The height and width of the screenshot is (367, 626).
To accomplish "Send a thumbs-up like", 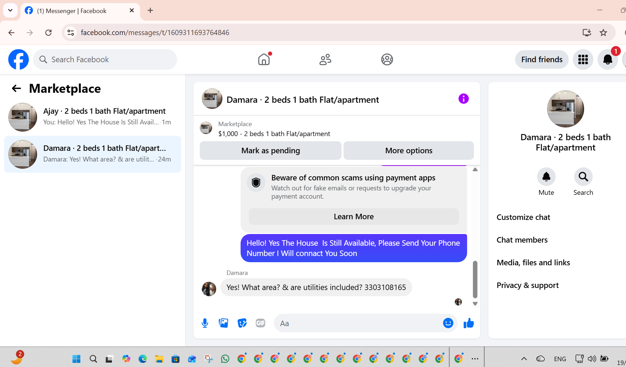I will [x=468, y=323].
